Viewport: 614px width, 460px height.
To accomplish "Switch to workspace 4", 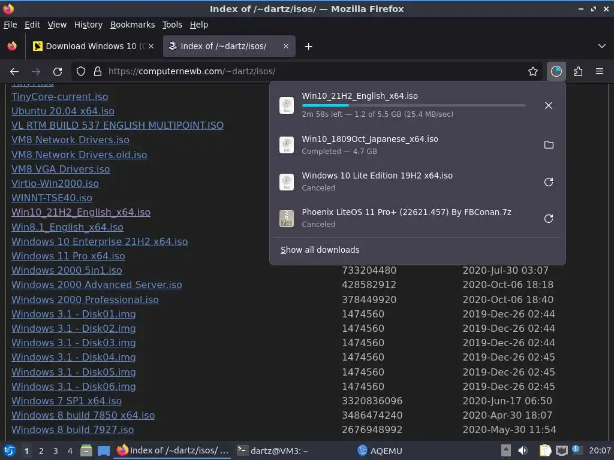I will pos(70,451).
